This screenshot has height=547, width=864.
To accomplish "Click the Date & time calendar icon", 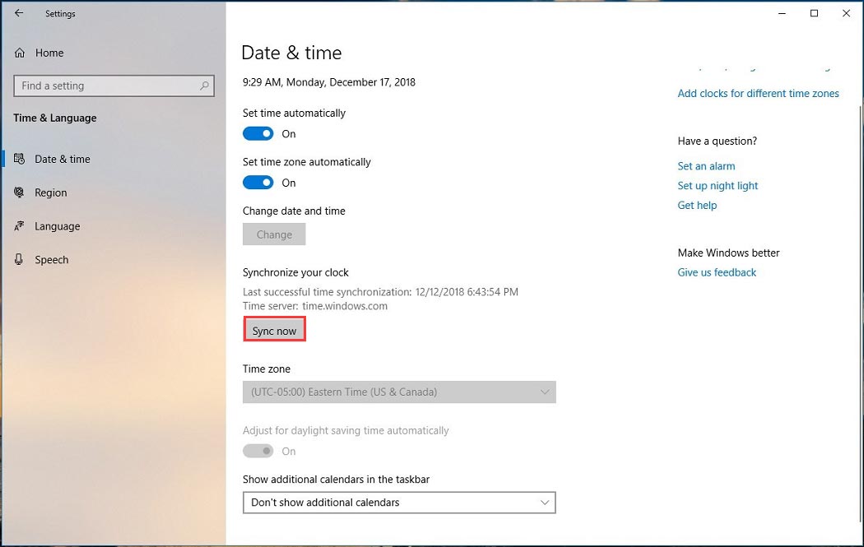I will coord(19,159).
